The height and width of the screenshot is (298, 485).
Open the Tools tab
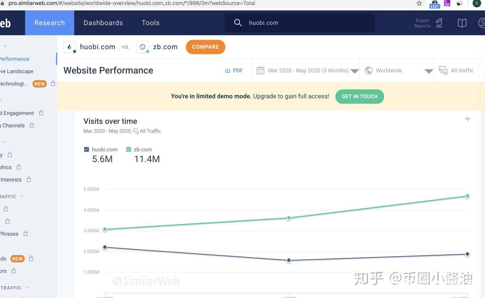151,23
